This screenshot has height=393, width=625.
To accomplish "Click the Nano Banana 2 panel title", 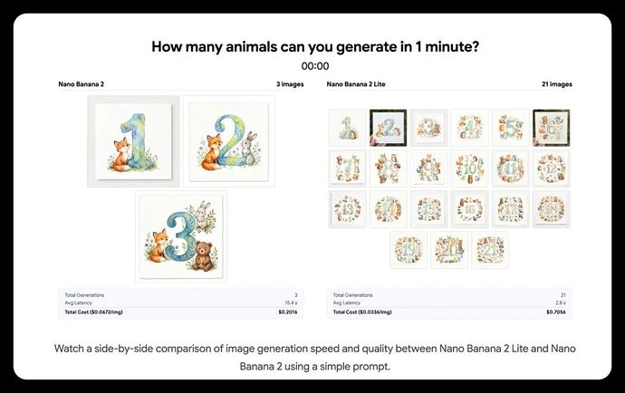I will (x=81, y=84).
